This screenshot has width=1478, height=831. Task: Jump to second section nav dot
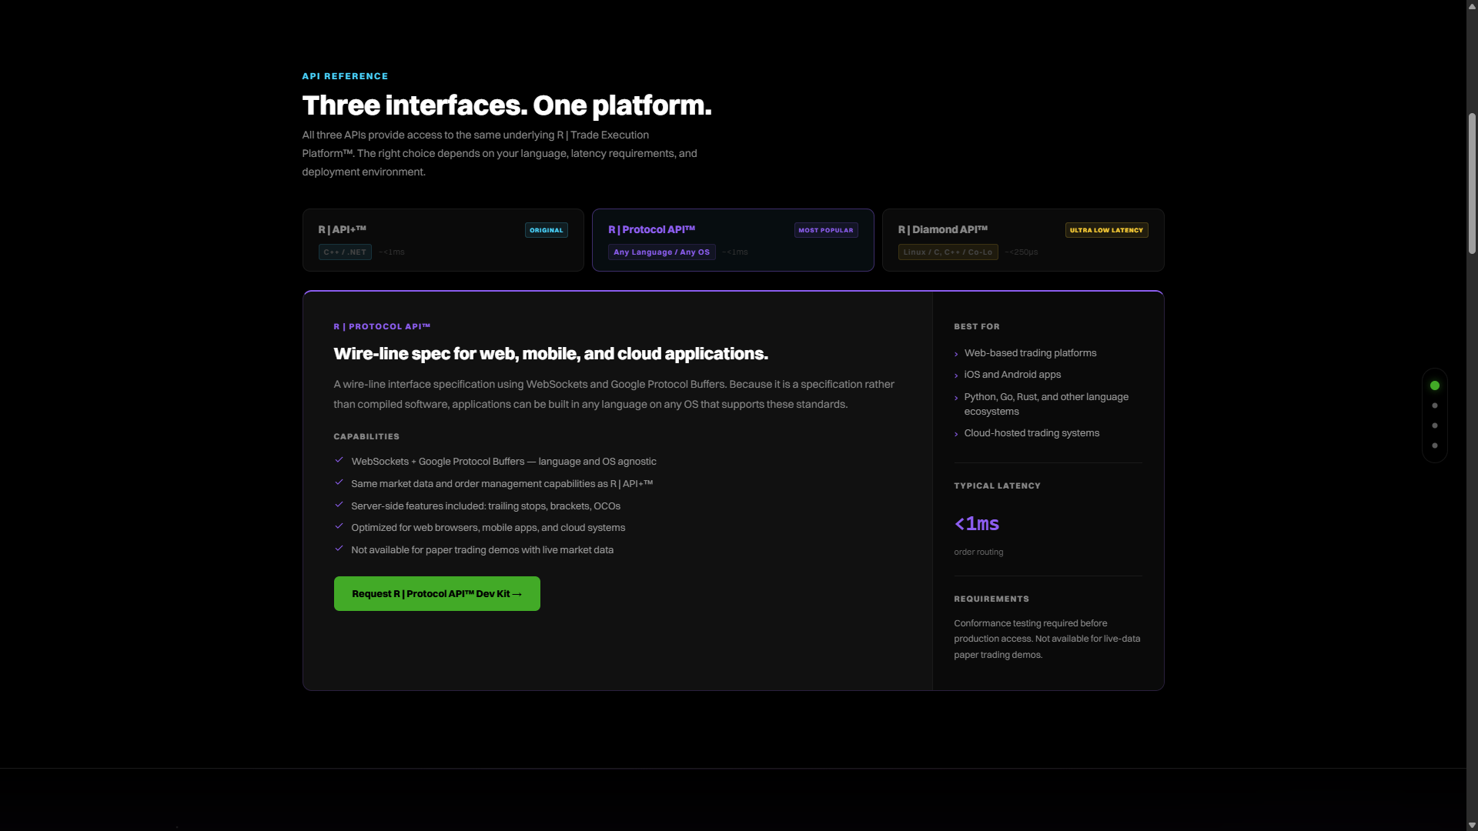[1435, 405]
